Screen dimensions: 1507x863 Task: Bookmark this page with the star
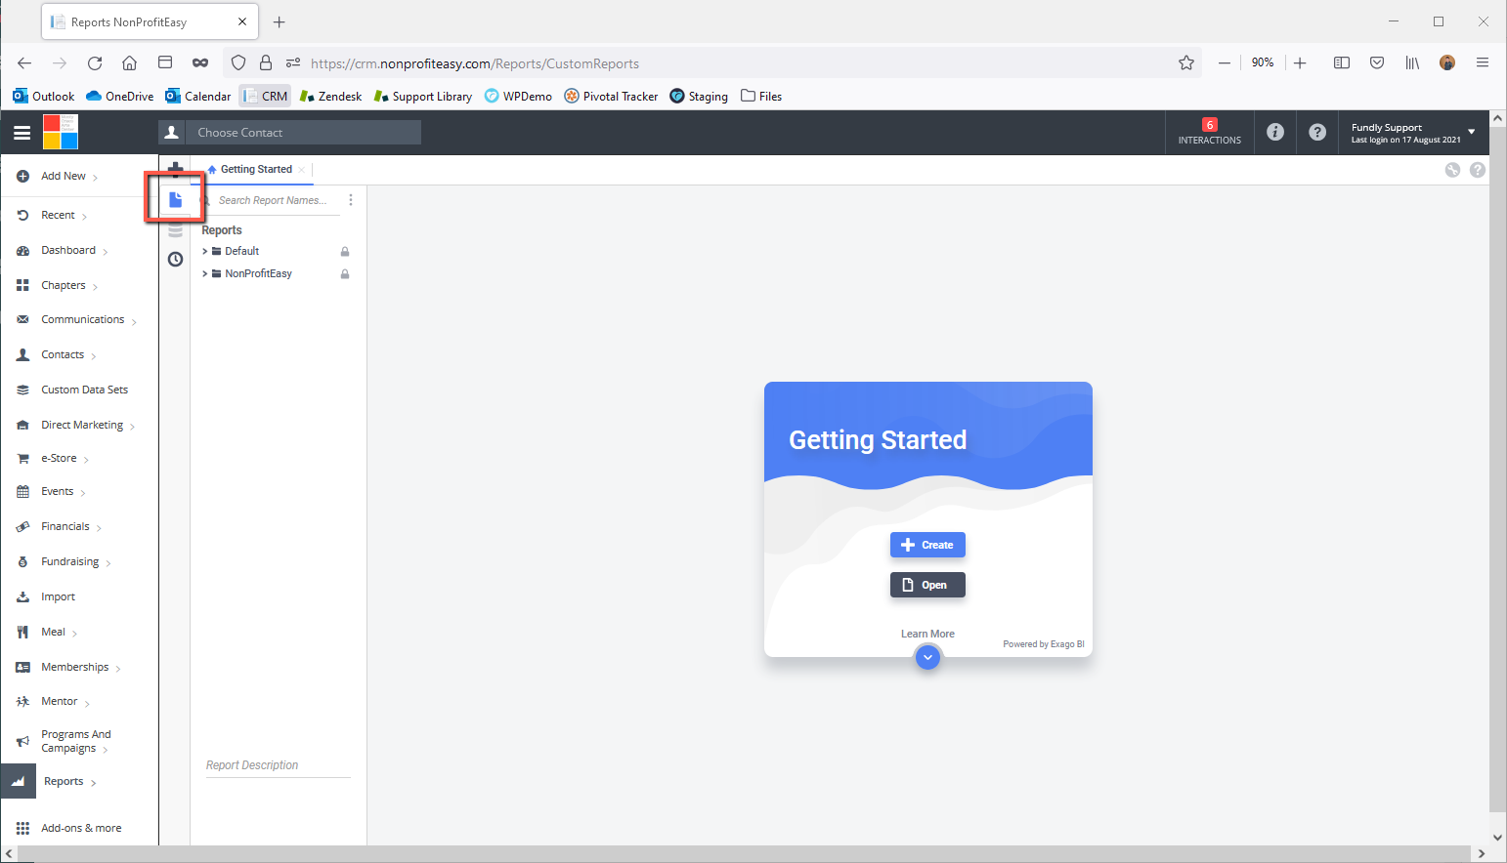(x=1186, y=63)
